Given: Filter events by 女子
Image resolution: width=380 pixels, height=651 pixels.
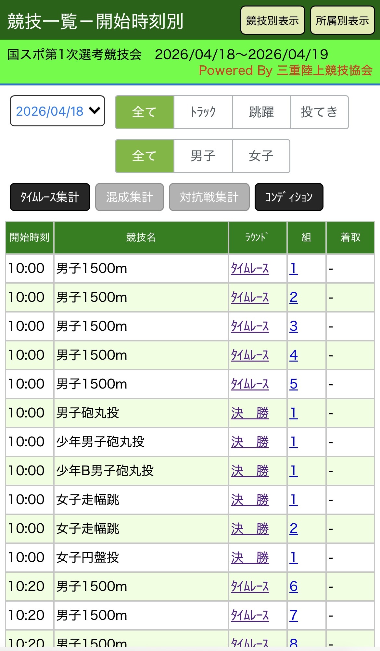Looking at the screenshot, I should click(x=261, y=156).
